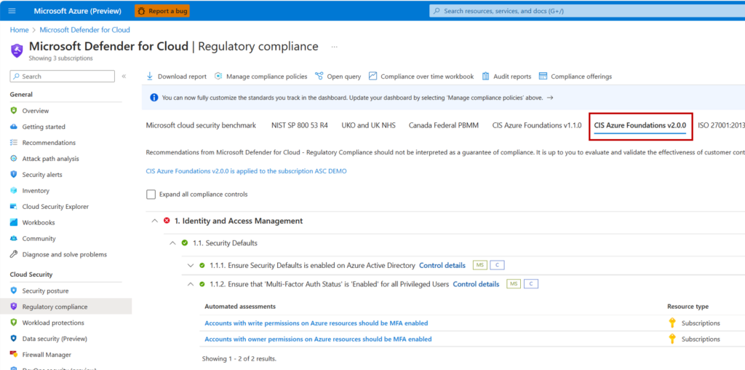Viewport: 745px width, 370px height.
Task: Click the Report a bug button
Action: pyautogui.click(x=162, y=10)
